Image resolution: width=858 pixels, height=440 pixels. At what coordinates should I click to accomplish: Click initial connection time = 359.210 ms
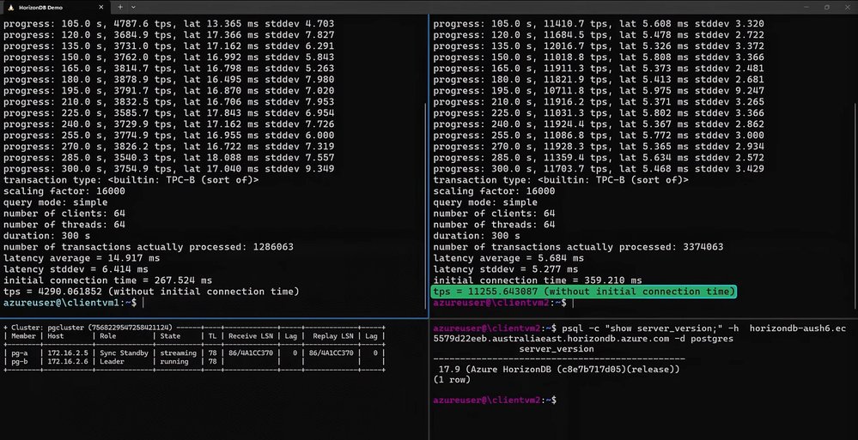tap(538, 280)
